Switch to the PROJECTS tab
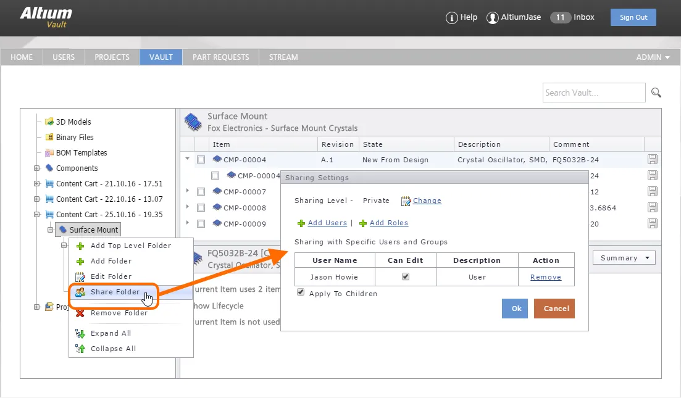This screenshot has height=398, width=681. coord(112,57)
